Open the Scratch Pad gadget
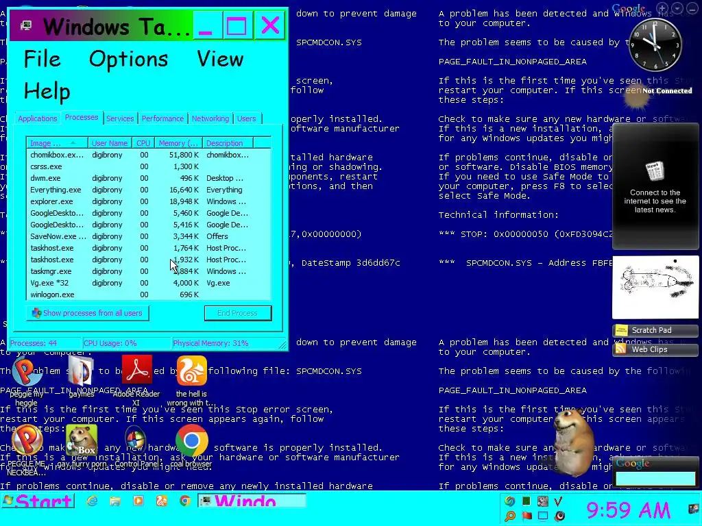Screen dimensions: 702x526 coord(655,331)
